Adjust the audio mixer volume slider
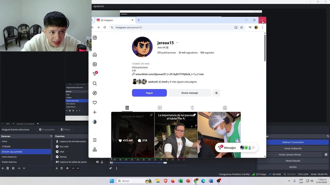 (165, 162)
